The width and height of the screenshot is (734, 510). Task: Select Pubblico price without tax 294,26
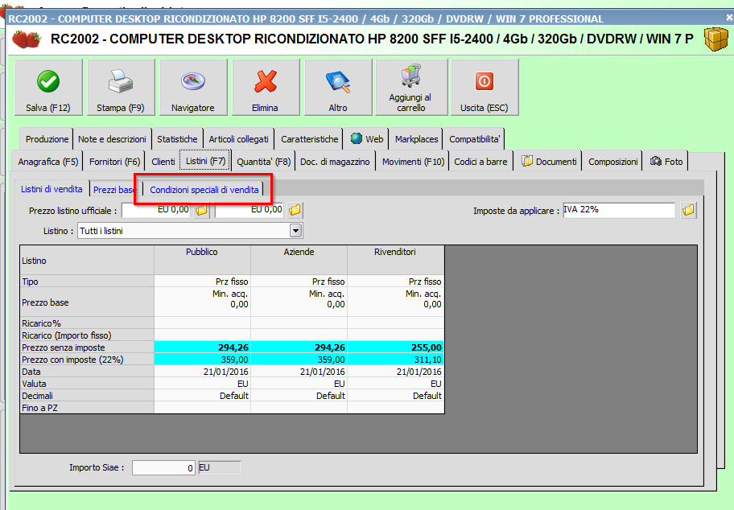tap(202, 348)
